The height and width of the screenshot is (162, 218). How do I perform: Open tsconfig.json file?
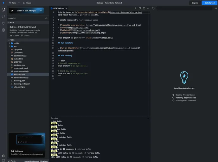click(x=28, y=81)
